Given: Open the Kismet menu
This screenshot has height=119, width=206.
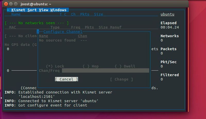Looking at the screenshot, I should (18, 10).
